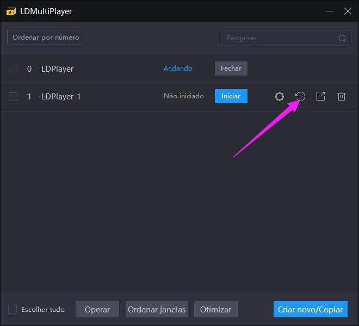Stop LDPlayer with the Fechar button
Screen dimensions: 359x326
[x=231, y=68]
